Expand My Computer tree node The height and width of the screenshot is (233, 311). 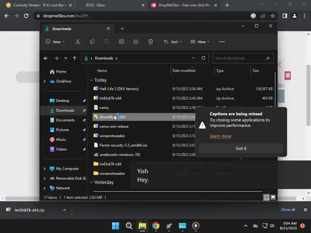pos(44,169)
